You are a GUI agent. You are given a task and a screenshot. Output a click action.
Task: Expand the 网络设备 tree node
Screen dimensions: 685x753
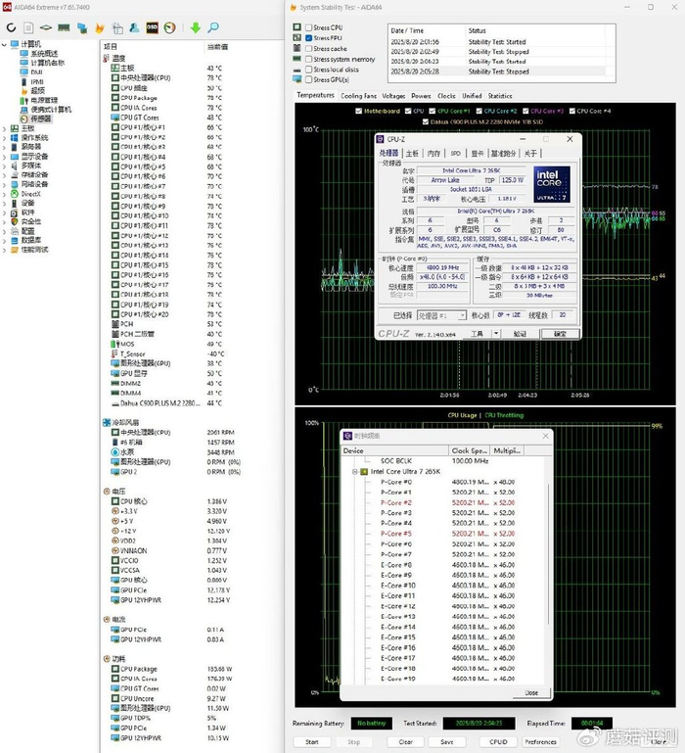click(4, 184)
